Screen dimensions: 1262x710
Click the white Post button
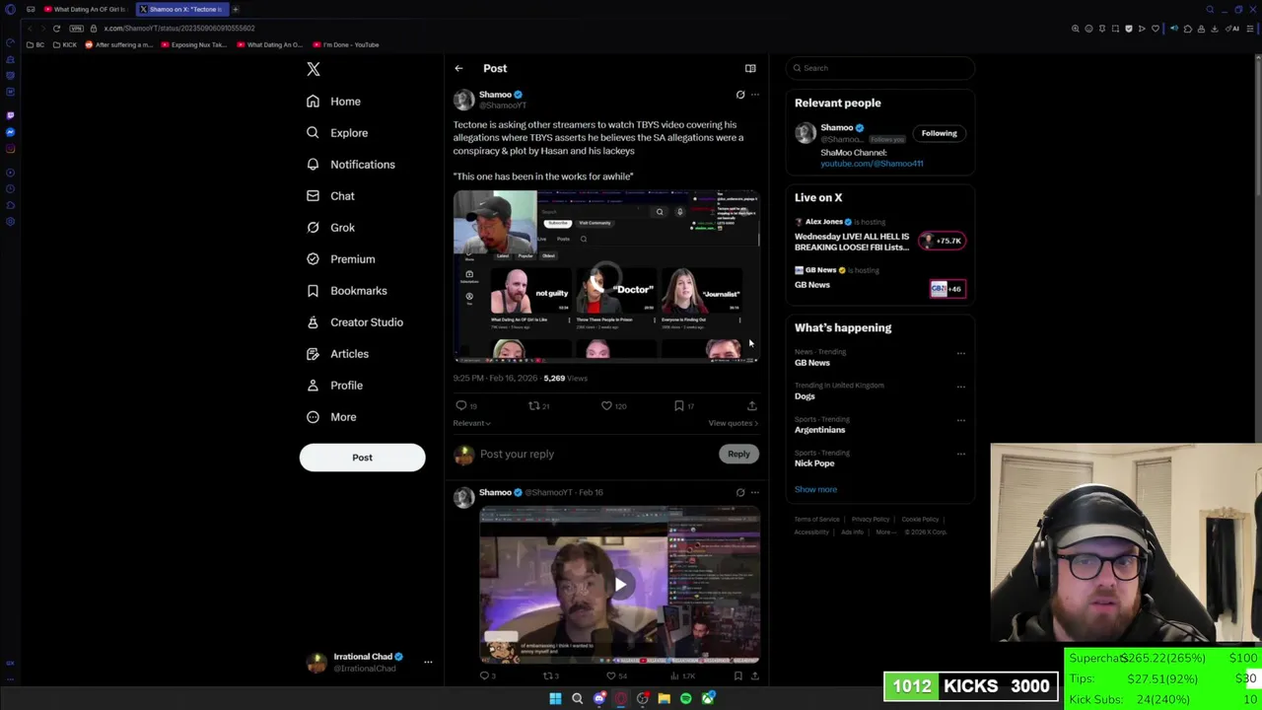[362, 458]
